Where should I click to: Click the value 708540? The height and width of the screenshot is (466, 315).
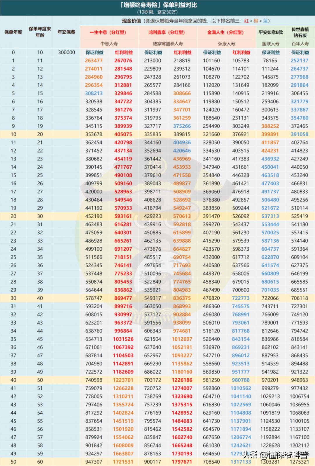click(211, 462)
